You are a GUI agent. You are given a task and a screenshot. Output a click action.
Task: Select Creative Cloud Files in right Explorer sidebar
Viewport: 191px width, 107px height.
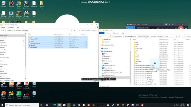pyautogui.click(x=108, y=45)
